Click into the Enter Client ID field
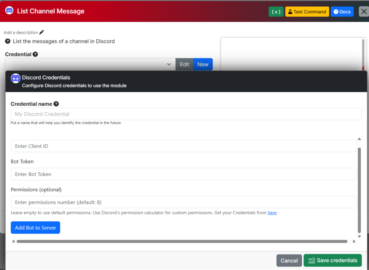Viewport: 369px width, 270px height. tap(184, 146)
